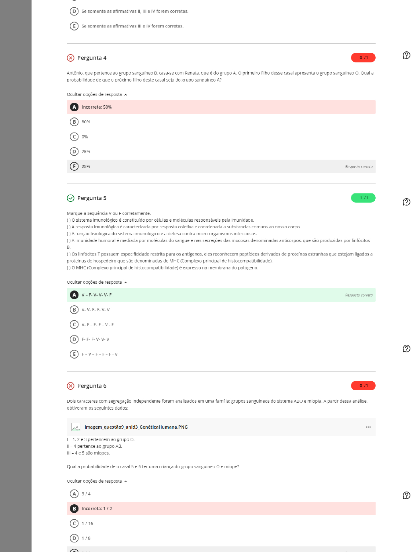Image resolution: width=420 pixels, height=552 pixels.
Task: Click the Pergunta 5 heading
Action: coord(91,198)
